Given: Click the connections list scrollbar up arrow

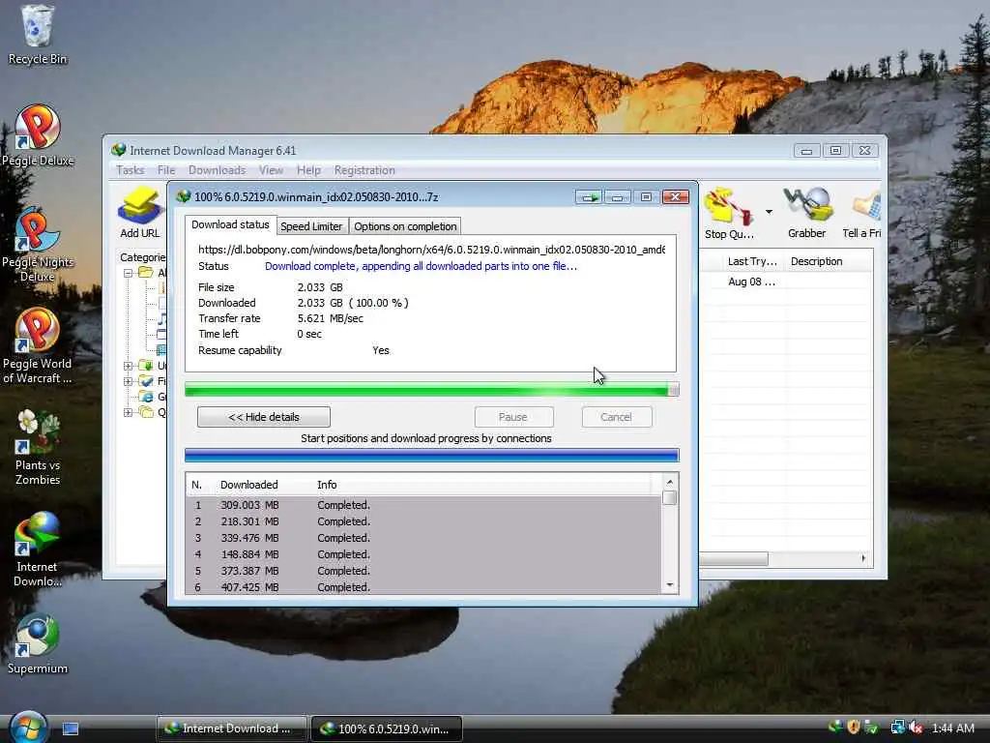Looking at the screenshot, I should 670,483.
